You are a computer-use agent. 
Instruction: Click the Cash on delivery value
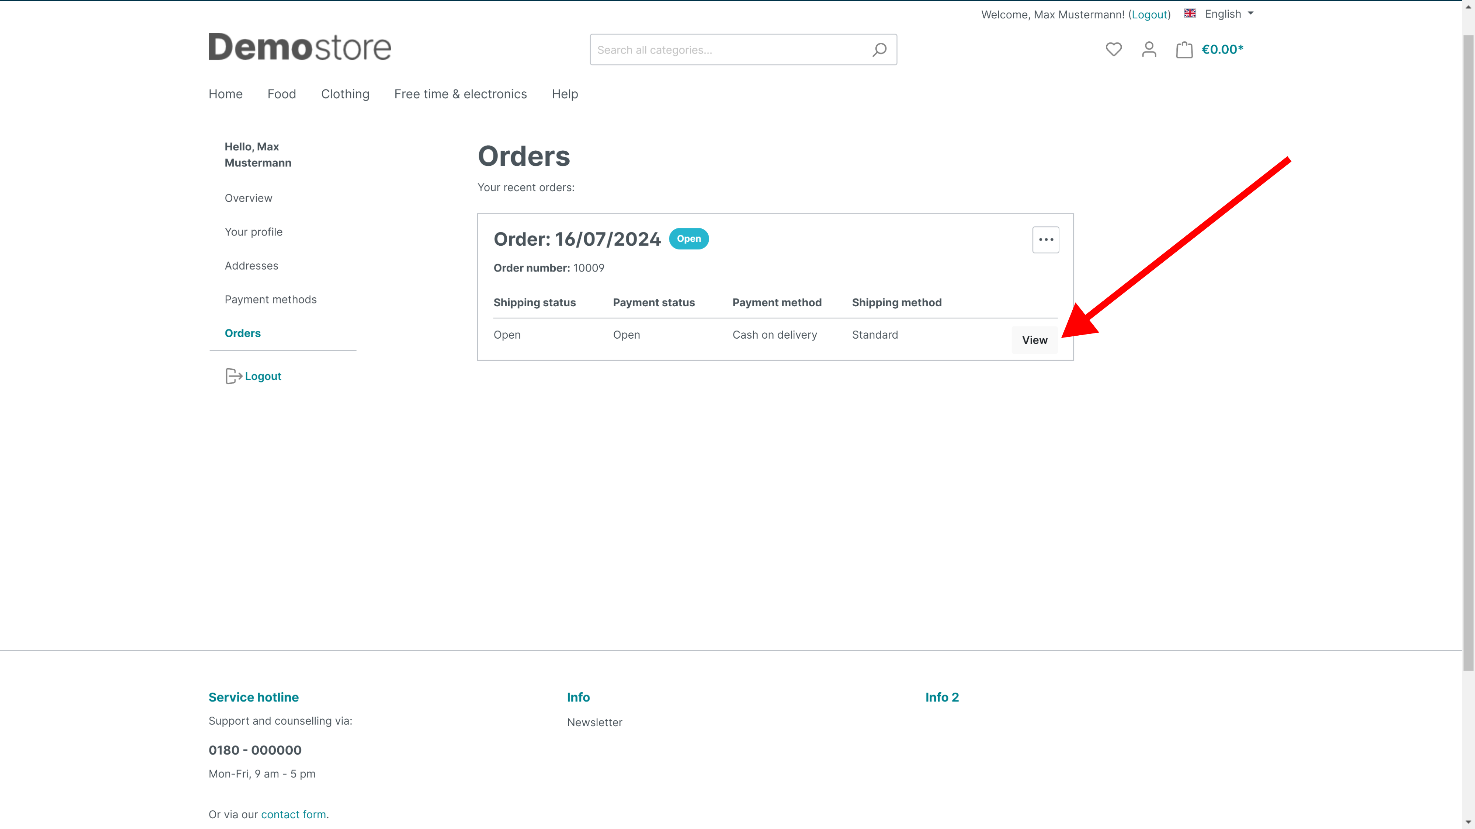coord(775,335)
